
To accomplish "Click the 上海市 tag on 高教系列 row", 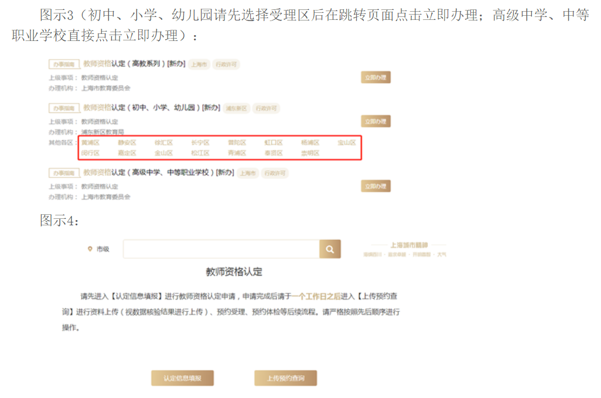I will point(199,64).
